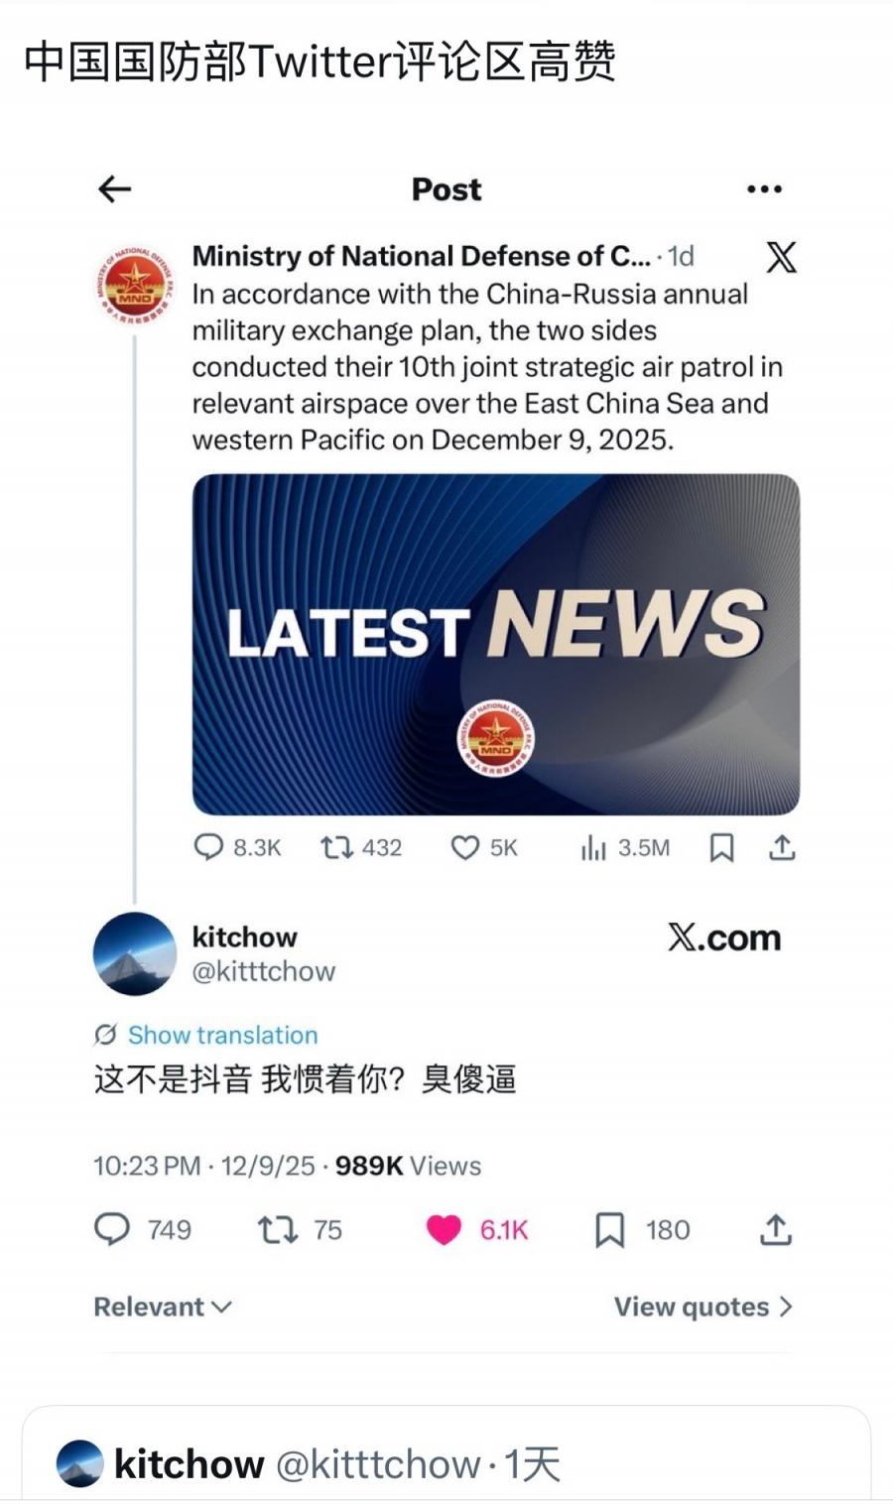
Task: Unlike kitchow's comment with 6.1K likes
Action: tap(444, 1230)
